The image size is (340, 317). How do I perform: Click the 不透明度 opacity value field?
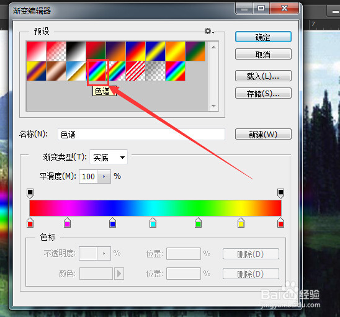pos(88,253)
